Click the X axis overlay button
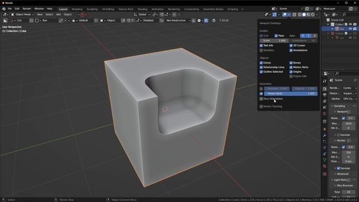Viewport: 359px width, 202px height. 303,36
